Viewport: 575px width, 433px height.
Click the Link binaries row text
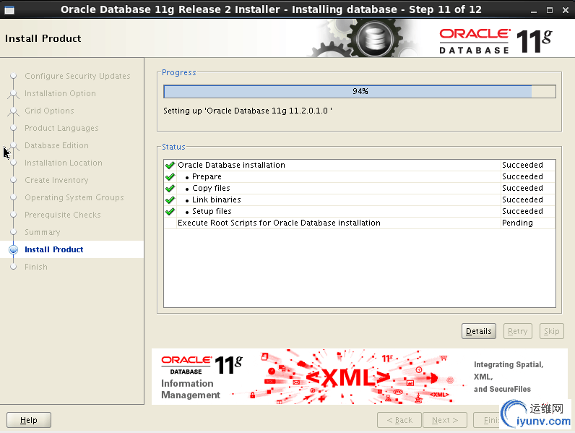(217, 200)
